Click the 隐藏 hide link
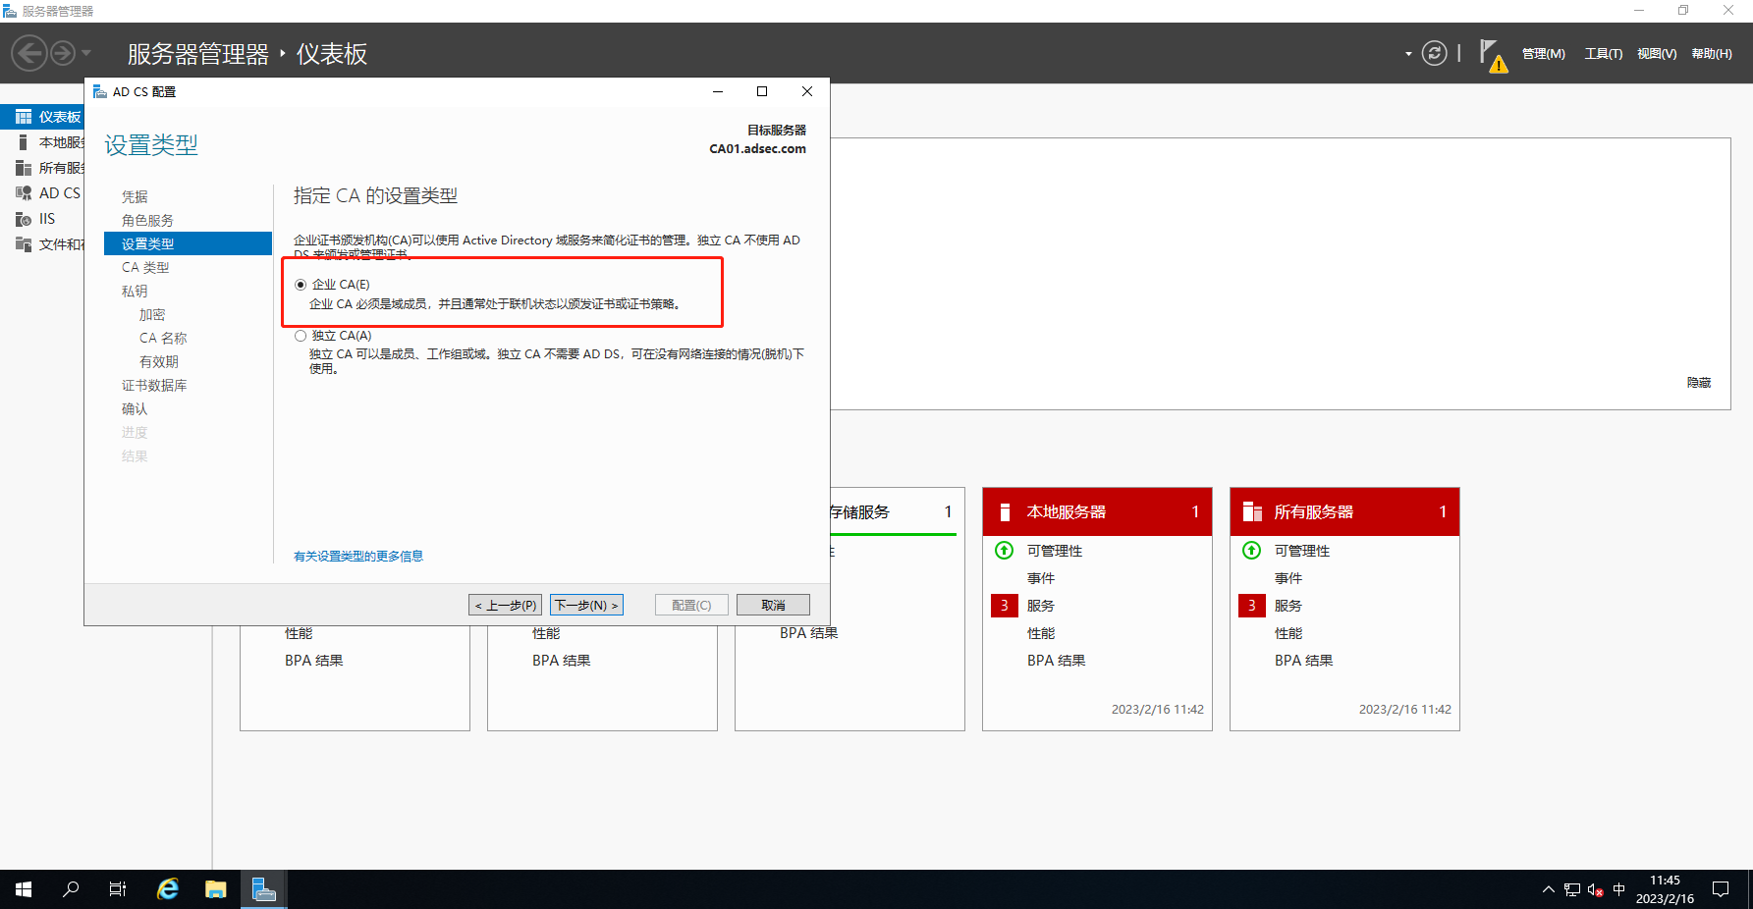1753x909 pixels. [1698, 382]
